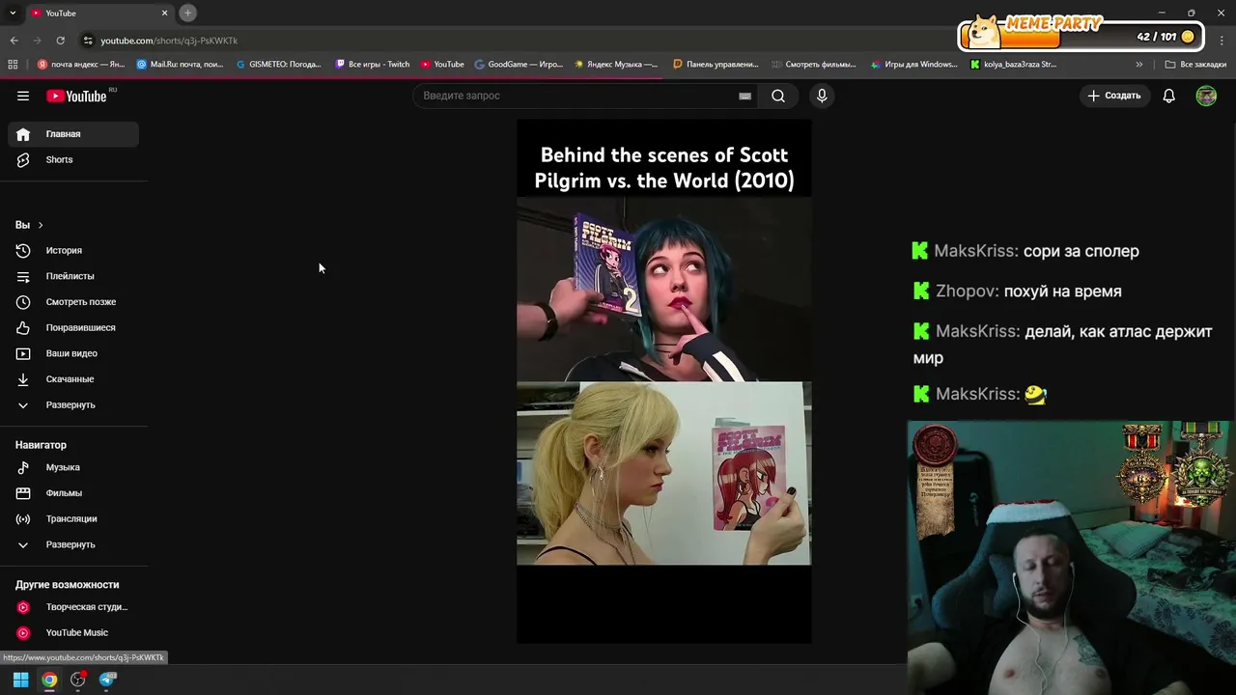Open Игры для Windows bookmark
Viewport: 1236px width, 695px height.
coord(913,65)
